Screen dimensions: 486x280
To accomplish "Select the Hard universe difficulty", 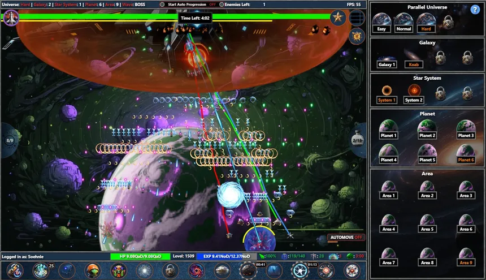I will click(x=426, y=23).
